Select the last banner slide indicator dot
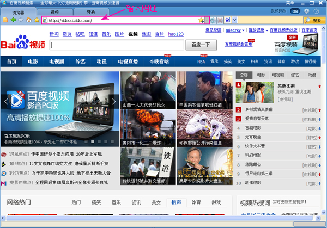This screenshot has width=327, height=228. pos(112,141)
